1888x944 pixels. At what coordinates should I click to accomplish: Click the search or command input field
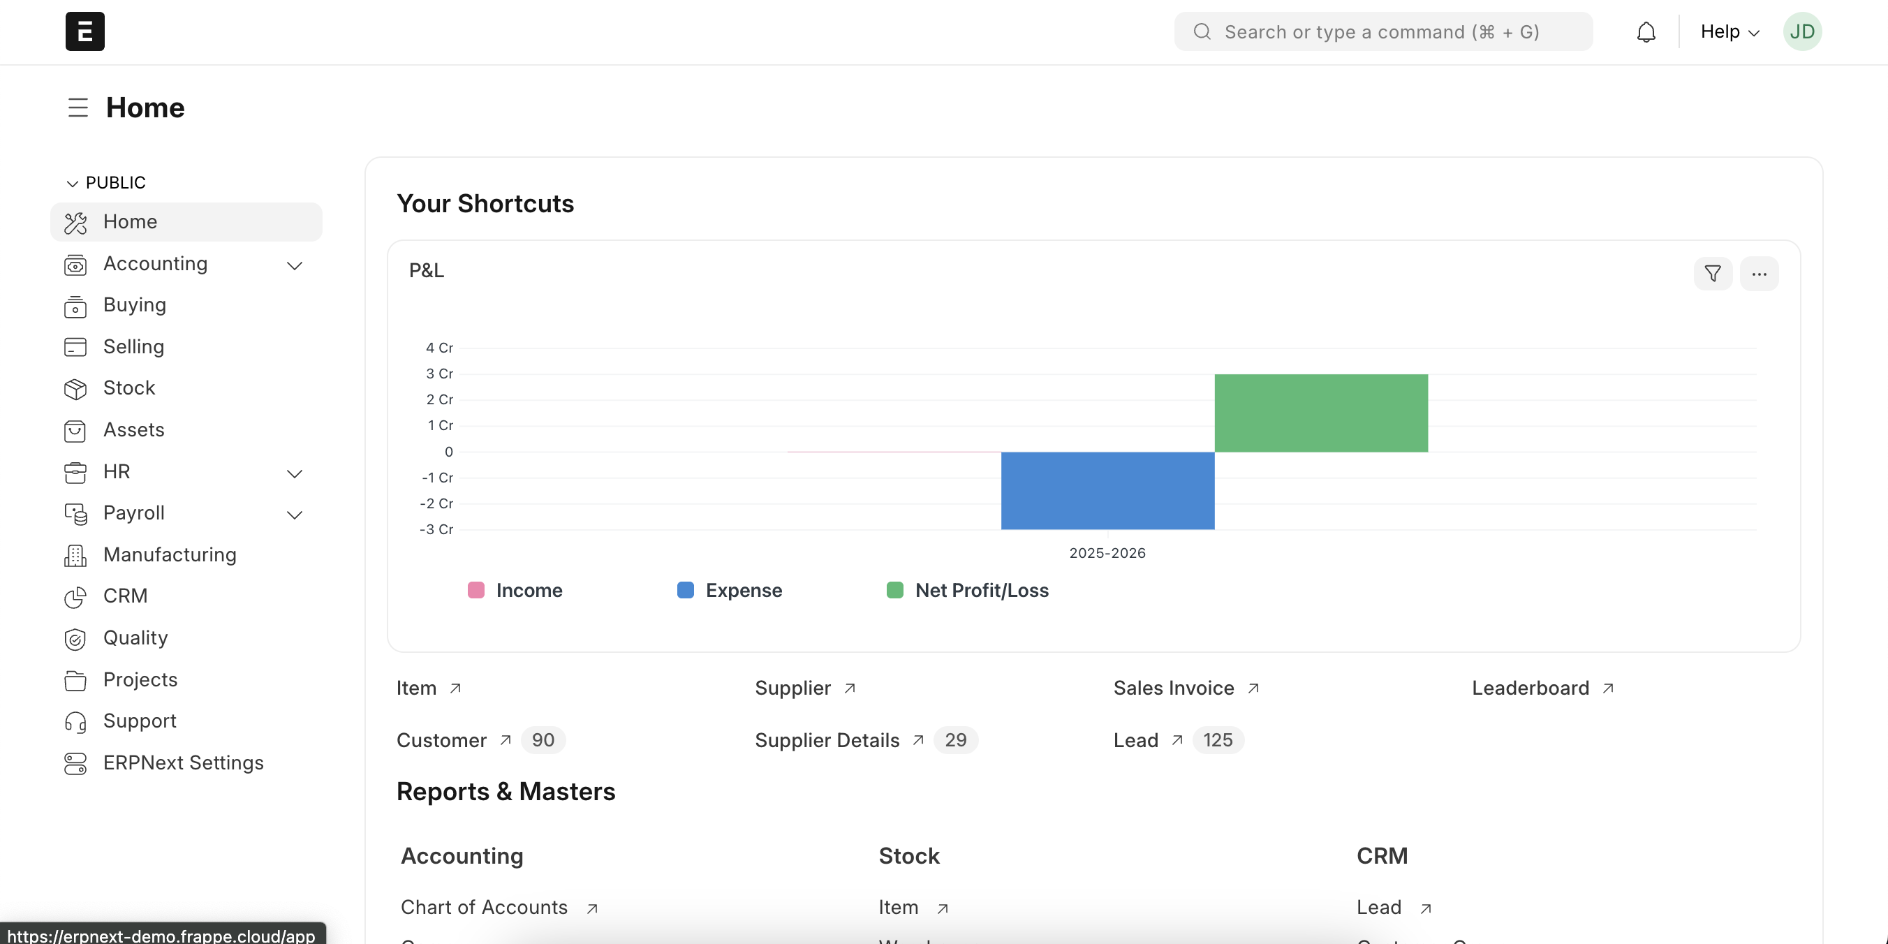point(1383,31)
